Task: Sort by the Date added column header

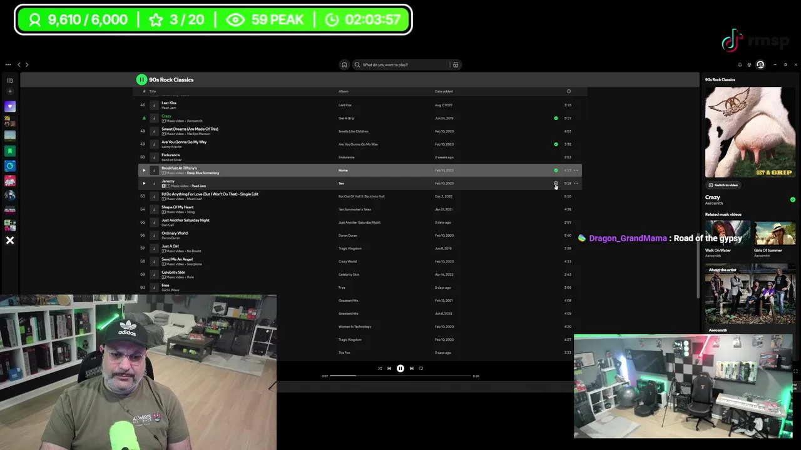Action: pyautogui.click(x=444, y=91)
